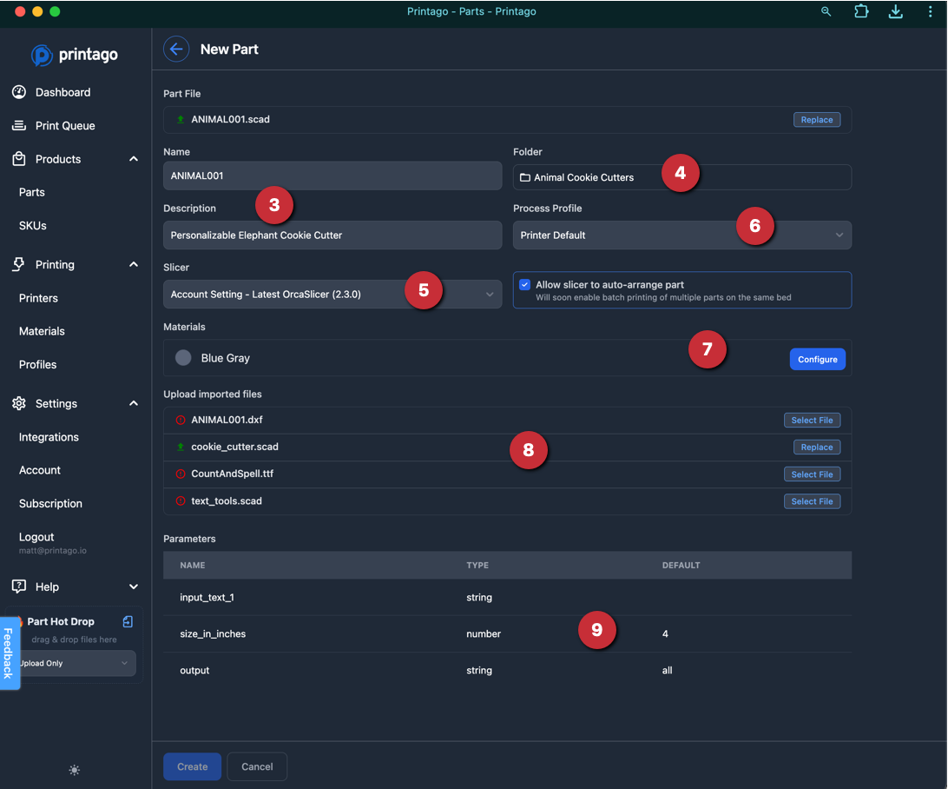Click the Blue Gray color swatch
The image size is (948, 789).
pos(183,358)
